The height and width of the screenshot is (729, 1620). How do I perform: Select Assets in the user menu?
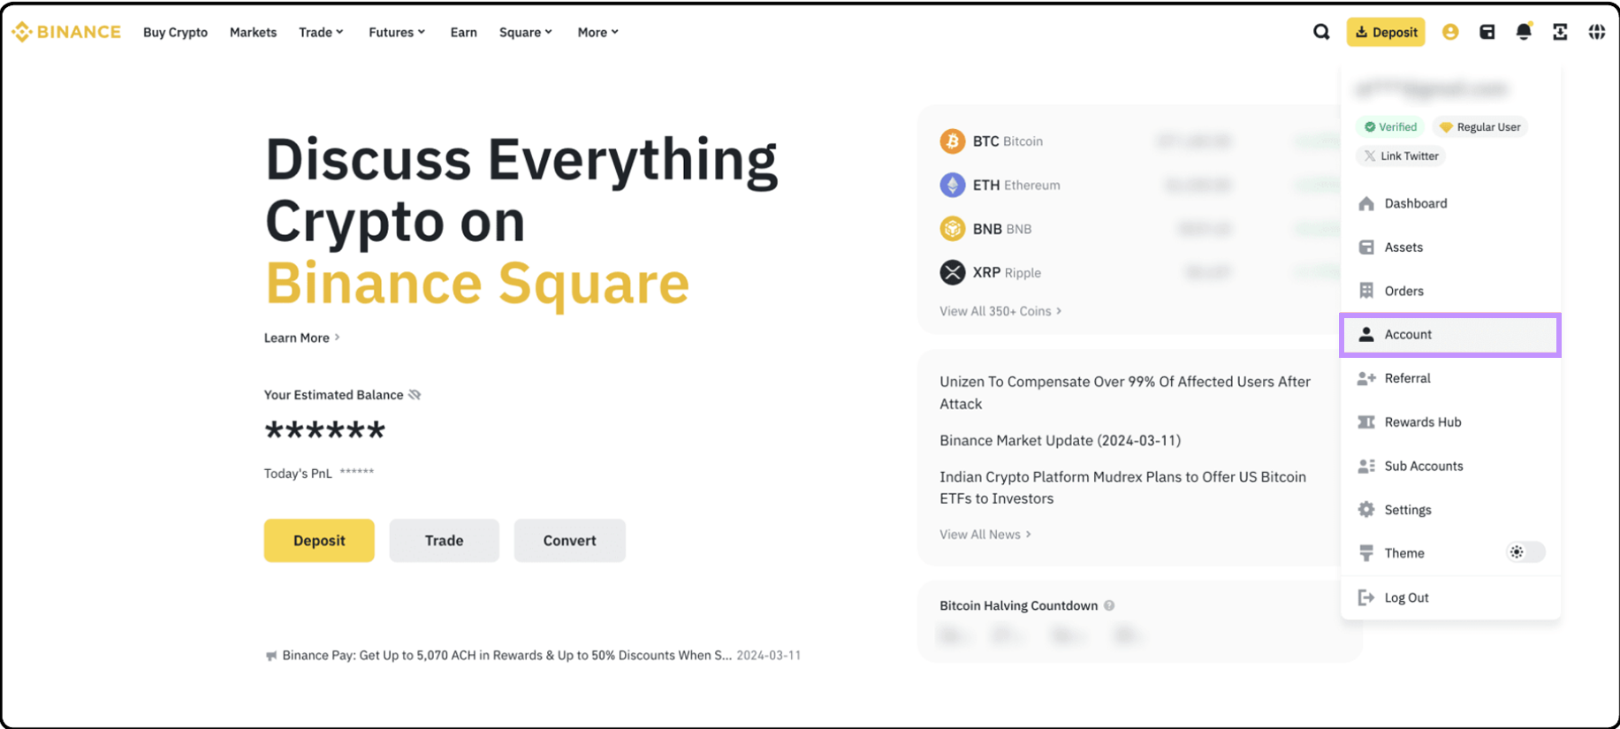[1450, 247]
